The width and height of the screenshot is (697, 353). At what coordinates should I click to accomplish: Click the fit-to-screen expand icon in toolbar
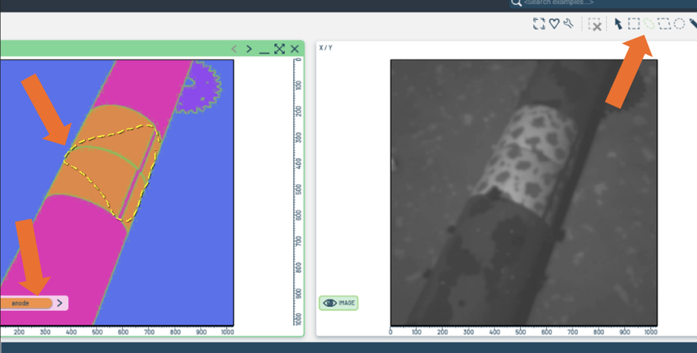(539, 24)
